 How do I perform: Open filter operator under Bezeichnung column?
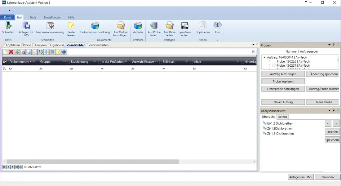(x=72, y=69)
